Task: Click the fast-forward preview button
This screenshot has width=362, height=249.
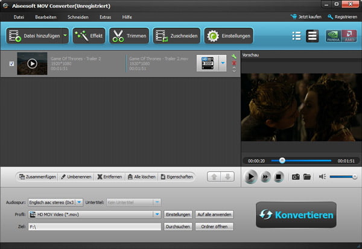Action: coord(265,177)
